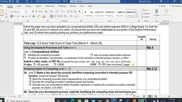Apply subscript formatting
This screenshot has height=102, width=182.
(26, 16)
